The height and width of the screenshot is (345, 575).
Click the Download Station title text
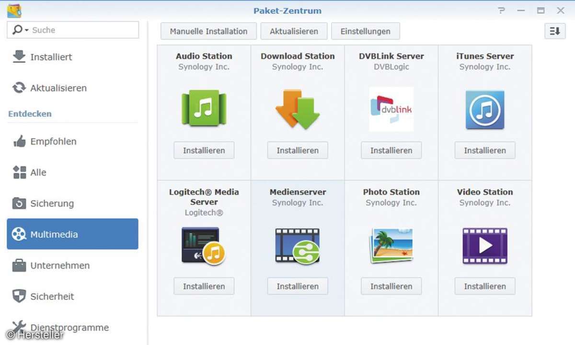(298, 56)
